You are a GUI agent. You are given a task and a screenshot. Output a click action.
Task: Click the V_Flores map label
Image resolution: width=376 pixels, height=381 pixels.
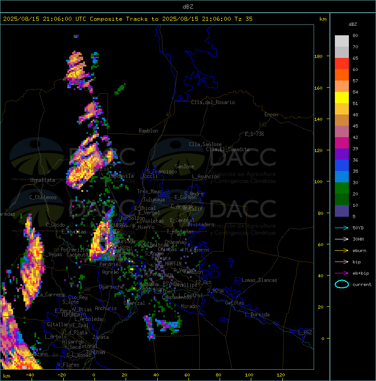[68, 365]
